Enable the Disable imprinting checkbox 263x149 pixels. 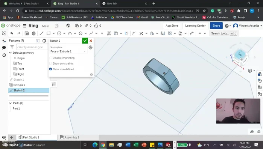50,58
